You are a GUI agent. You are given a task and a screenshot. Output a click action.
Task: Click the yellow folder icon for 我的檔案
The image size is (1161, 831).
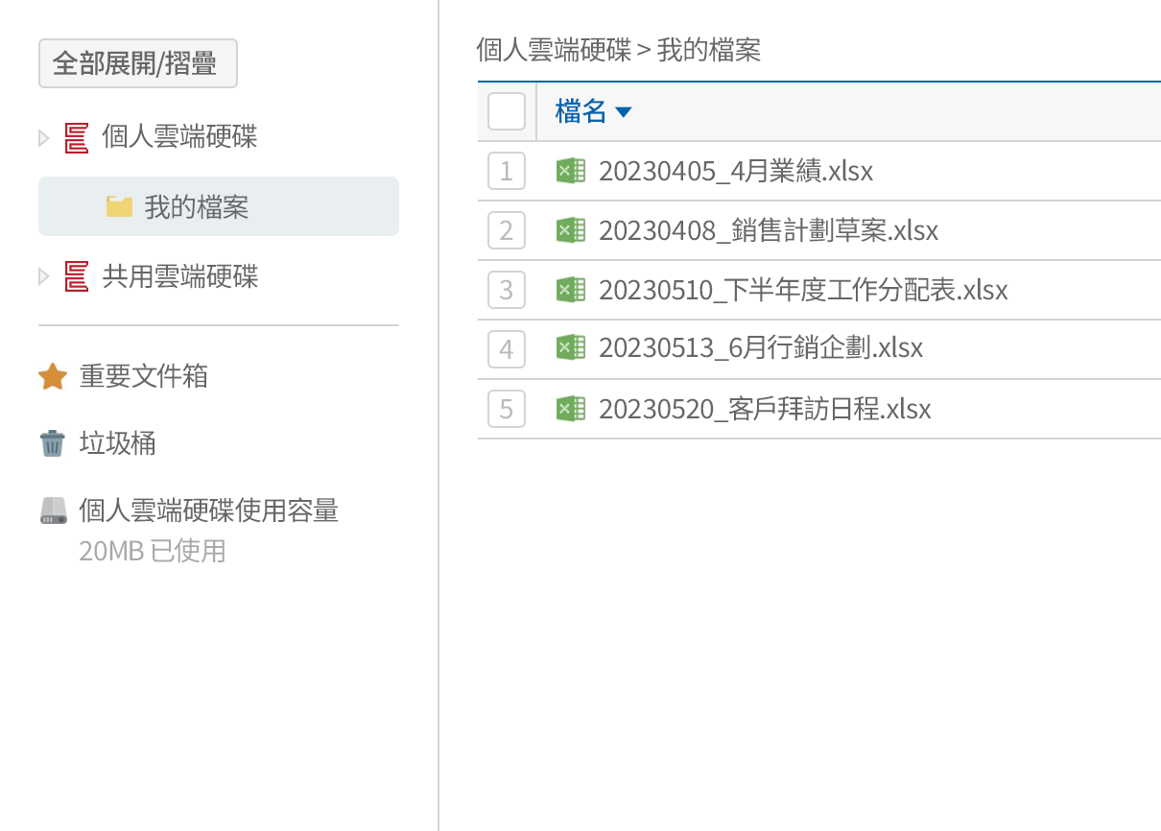coord(119,206)
